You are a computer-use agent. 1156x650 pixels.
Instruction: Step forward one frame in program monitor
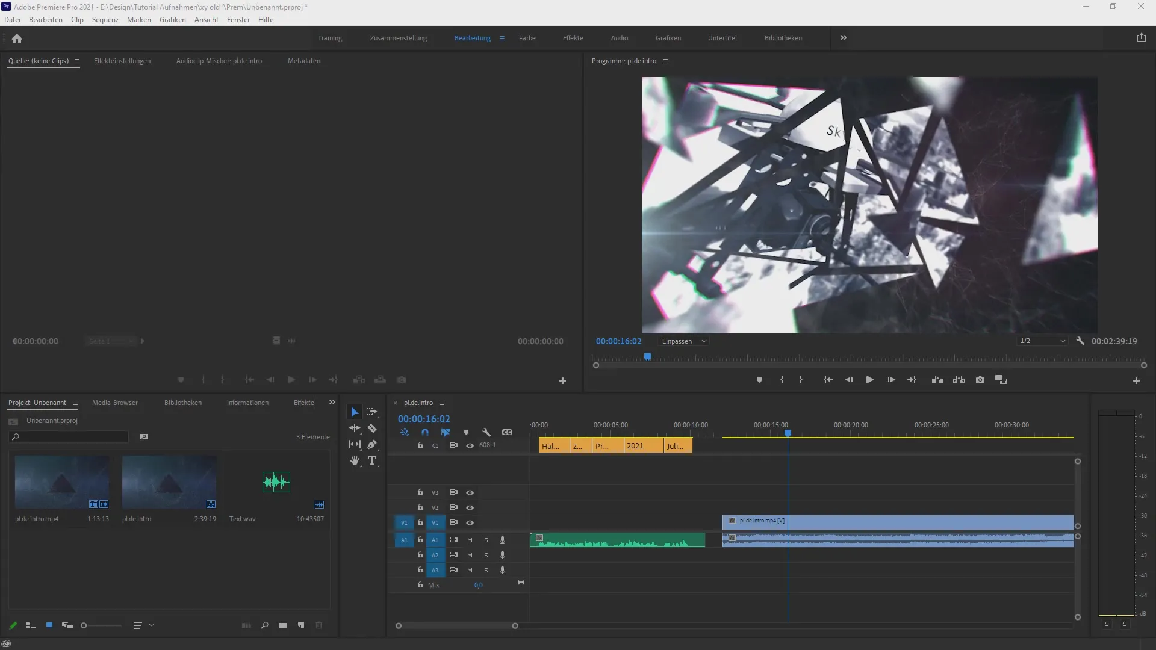891,380
